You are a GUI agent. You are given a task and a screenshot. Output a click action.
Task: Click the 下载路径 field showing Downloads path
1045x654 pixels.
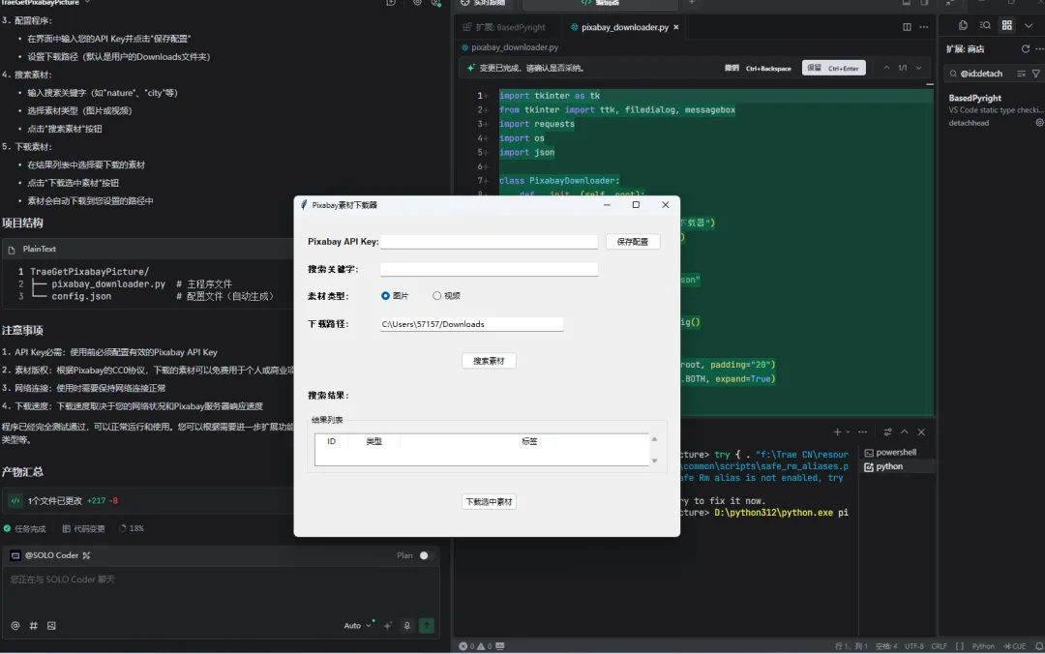(472, 324)
